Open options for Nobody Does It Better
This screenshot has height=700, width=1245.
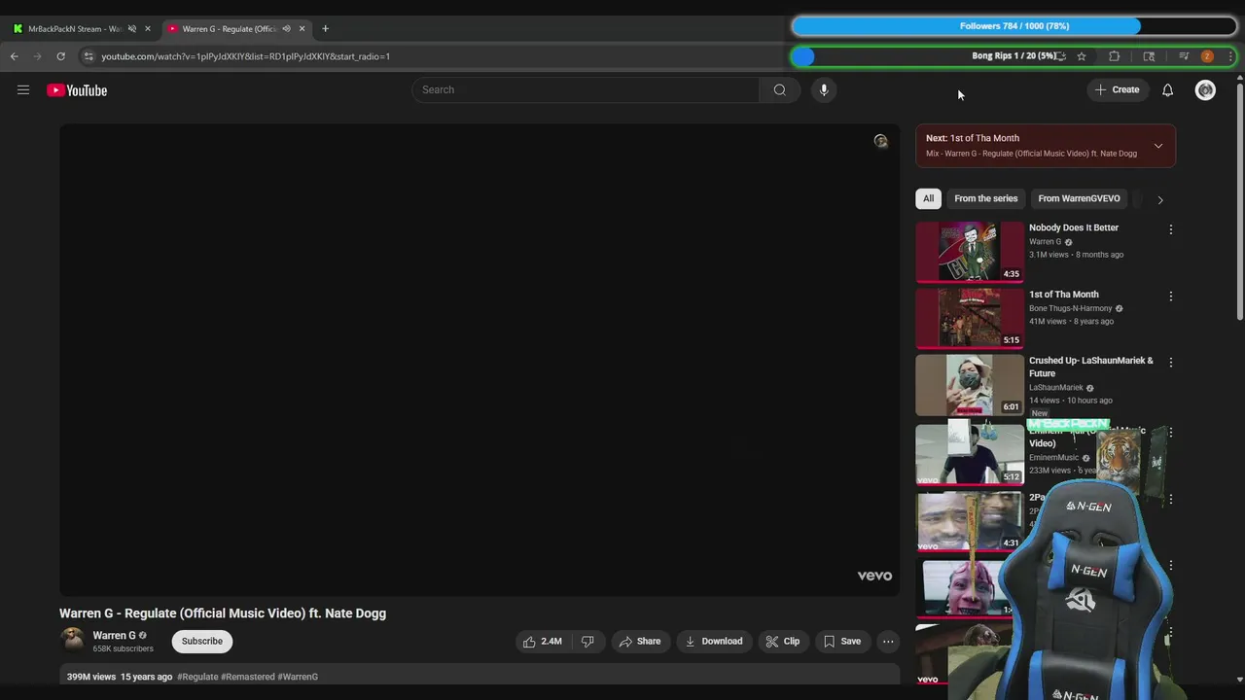pyautogui.click(x=1170, y=229)
